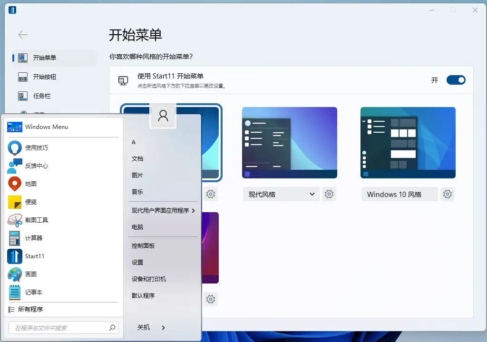
Task: Open the 反馈中心 app icon
Action: (x=14, y=166)
